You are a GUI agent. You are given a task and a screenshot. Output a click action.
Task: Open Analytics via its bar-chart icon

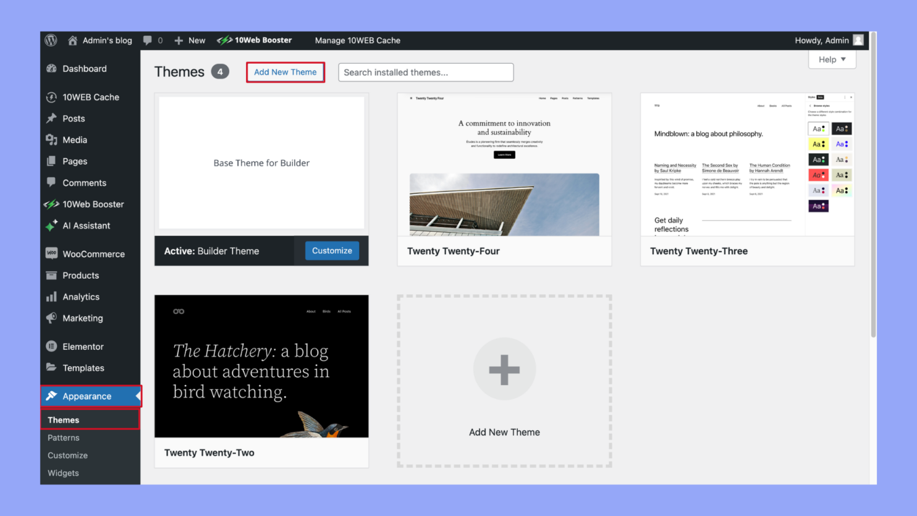pos(52,297)
